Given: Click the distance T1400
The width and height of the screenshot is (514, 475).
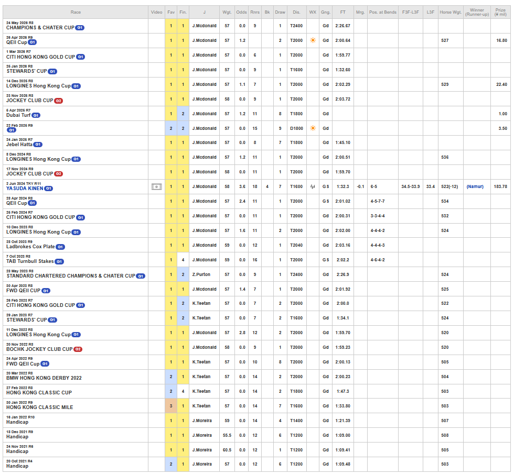Looking at the screenshot, I should (296, 421).
